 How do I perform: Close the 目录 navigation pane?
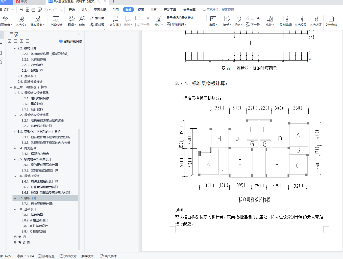79,34
